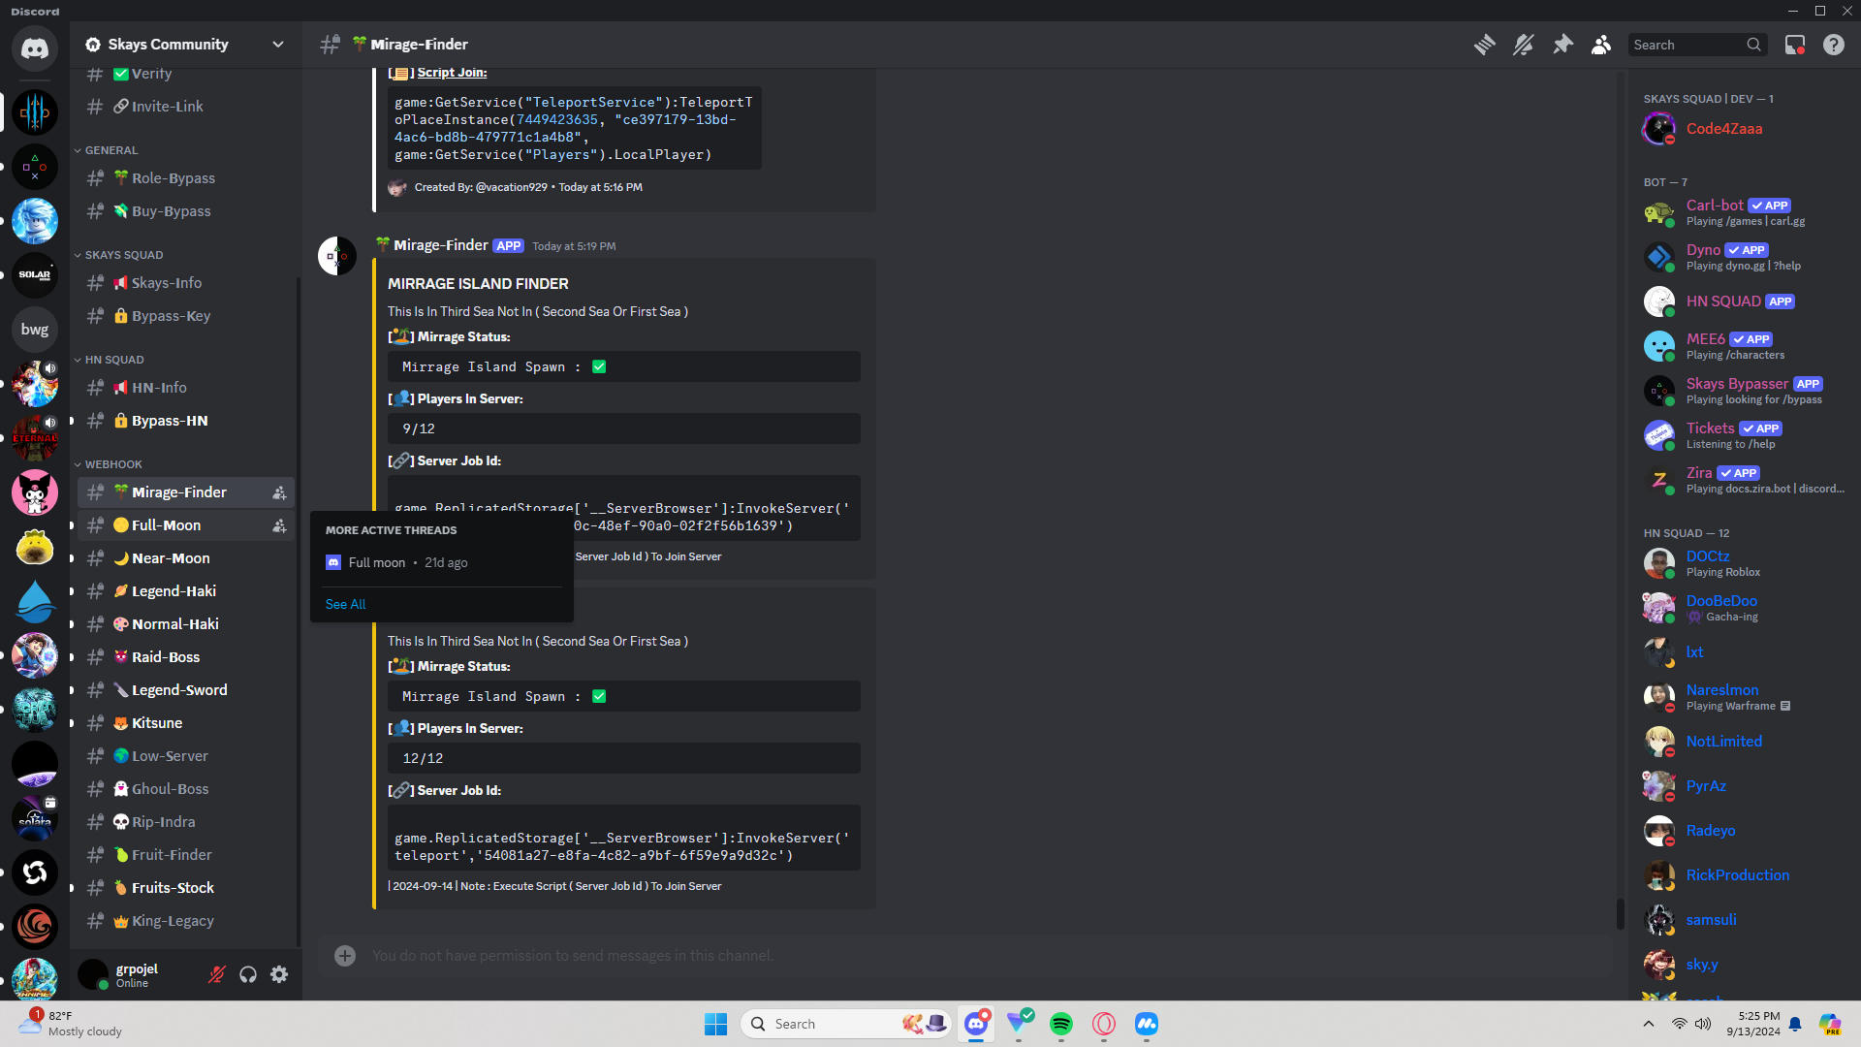Create invite for Mirage-Finder channel
This screenshot has height=1047, width=1861.
(279, 492)
